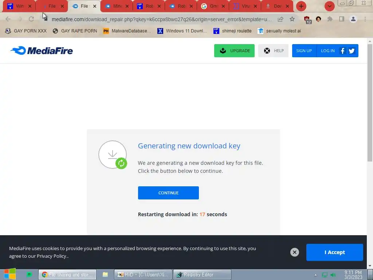
Task: Show hidden tray icons arrow
Action: 315,275
